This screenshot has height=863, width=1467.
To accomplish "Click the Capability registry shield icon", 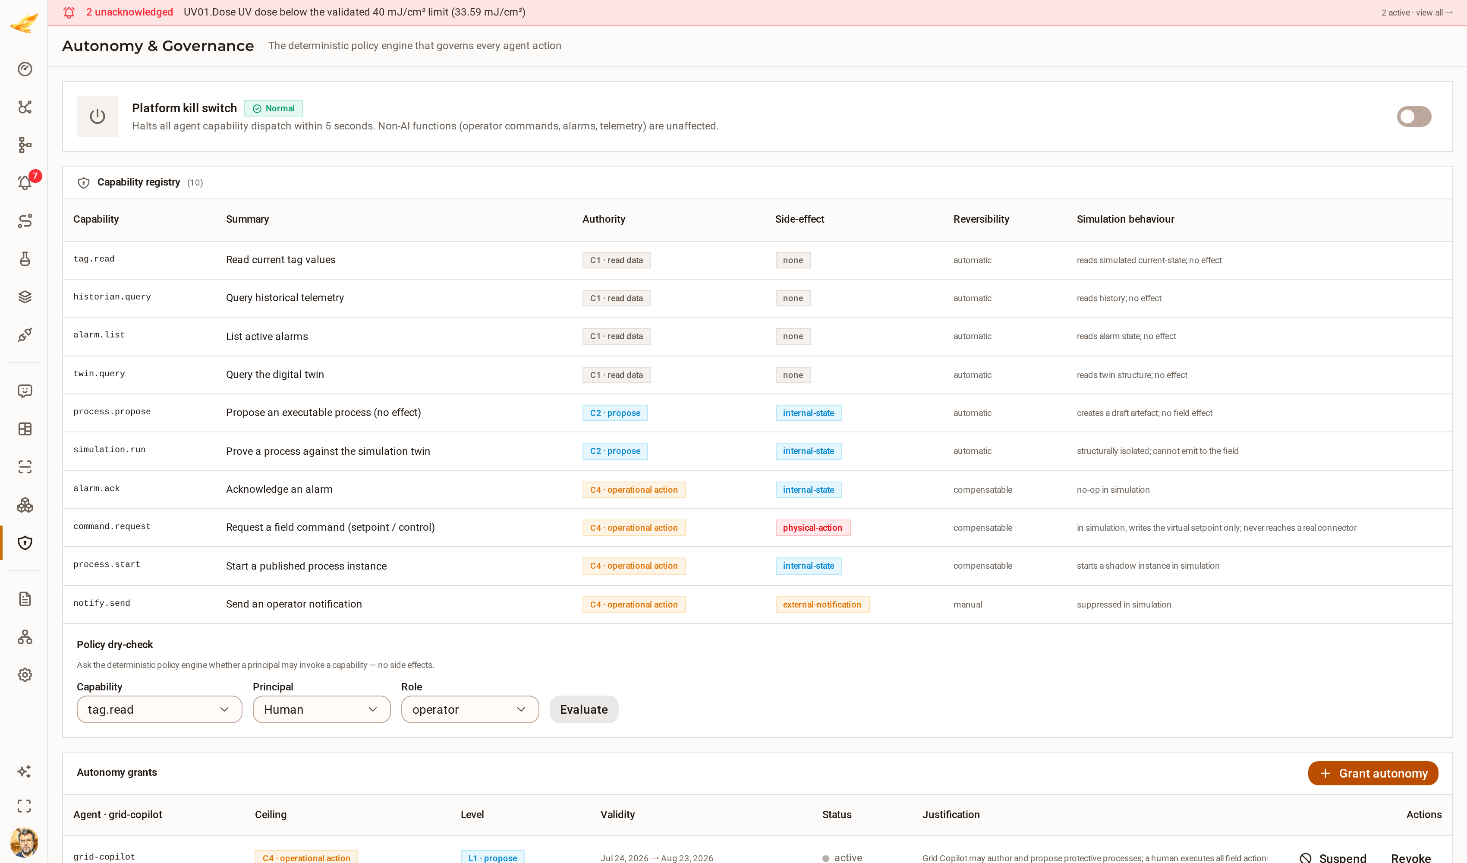I will click(84, 183).
